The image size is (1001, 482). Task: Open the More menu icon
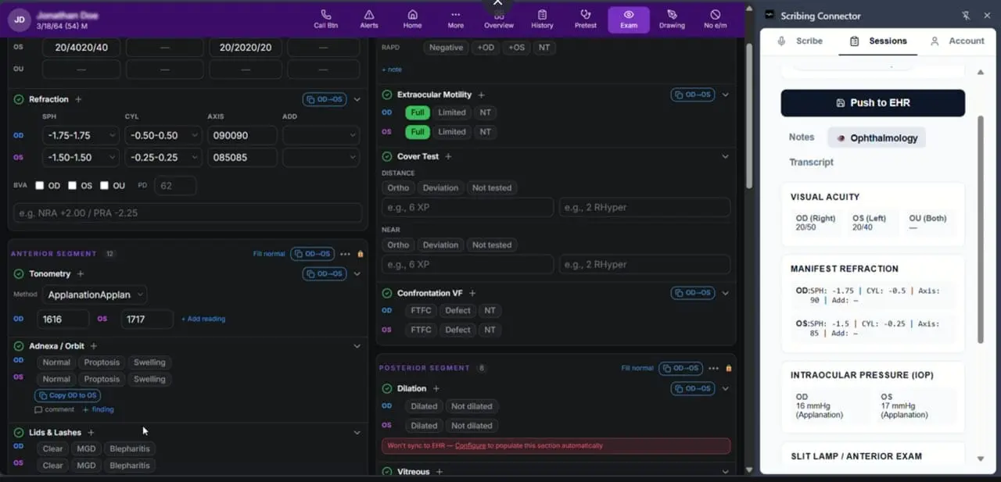455,20
